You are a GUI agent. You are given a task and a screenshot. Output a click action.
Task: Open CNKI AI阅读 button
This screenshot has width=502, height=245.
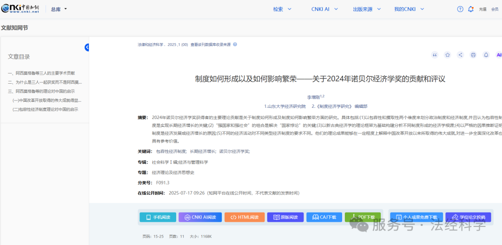coord(200,217)
